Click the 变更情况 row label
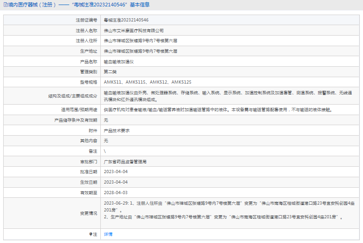Viewport: 363px width, 243px height. pos(88,213)
